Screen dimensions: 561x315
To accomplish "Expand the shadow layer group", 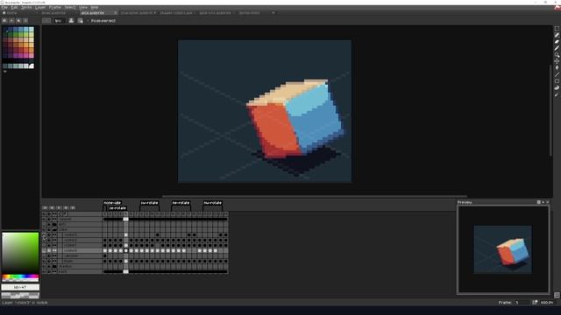I will tap(54, 266).
